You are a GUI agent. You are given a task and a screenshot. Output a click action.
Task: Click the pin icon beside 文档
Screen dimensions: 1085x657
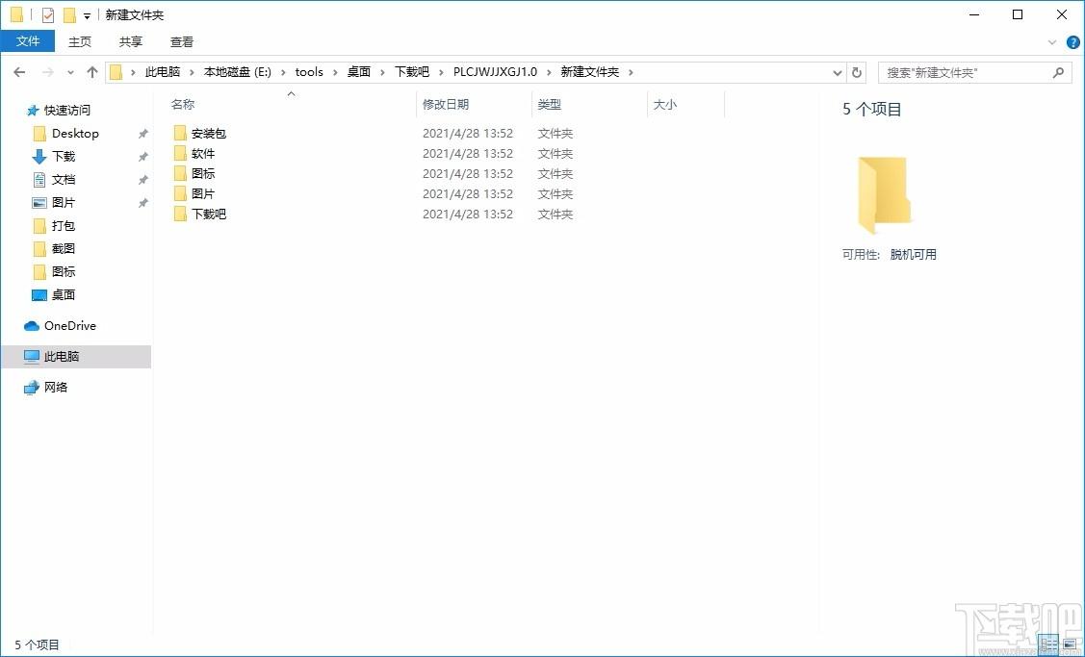point(143,180)
